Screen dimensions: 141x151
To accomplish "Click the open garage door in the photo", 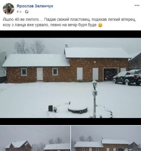I will [111, 74].
